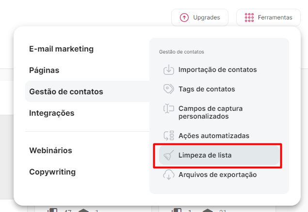Select E-mail marketing category
Screen dimensions: 308x212
[x=61, y=49]
